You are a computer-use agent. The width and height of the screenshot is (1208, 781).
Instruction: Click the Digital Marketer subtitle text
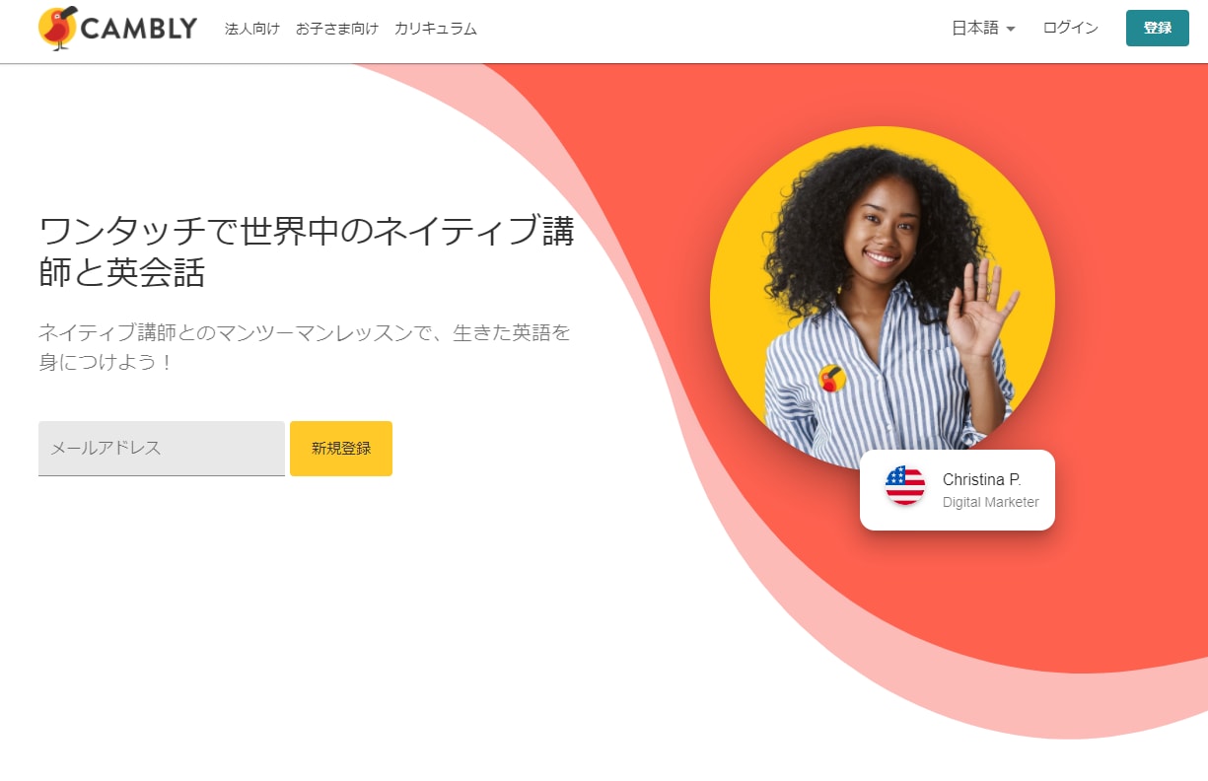point(991,502)
